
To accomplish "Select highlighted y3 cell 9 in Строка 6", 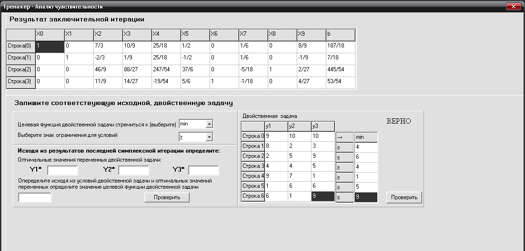I will pyautogui.click(x=323, y=196).
